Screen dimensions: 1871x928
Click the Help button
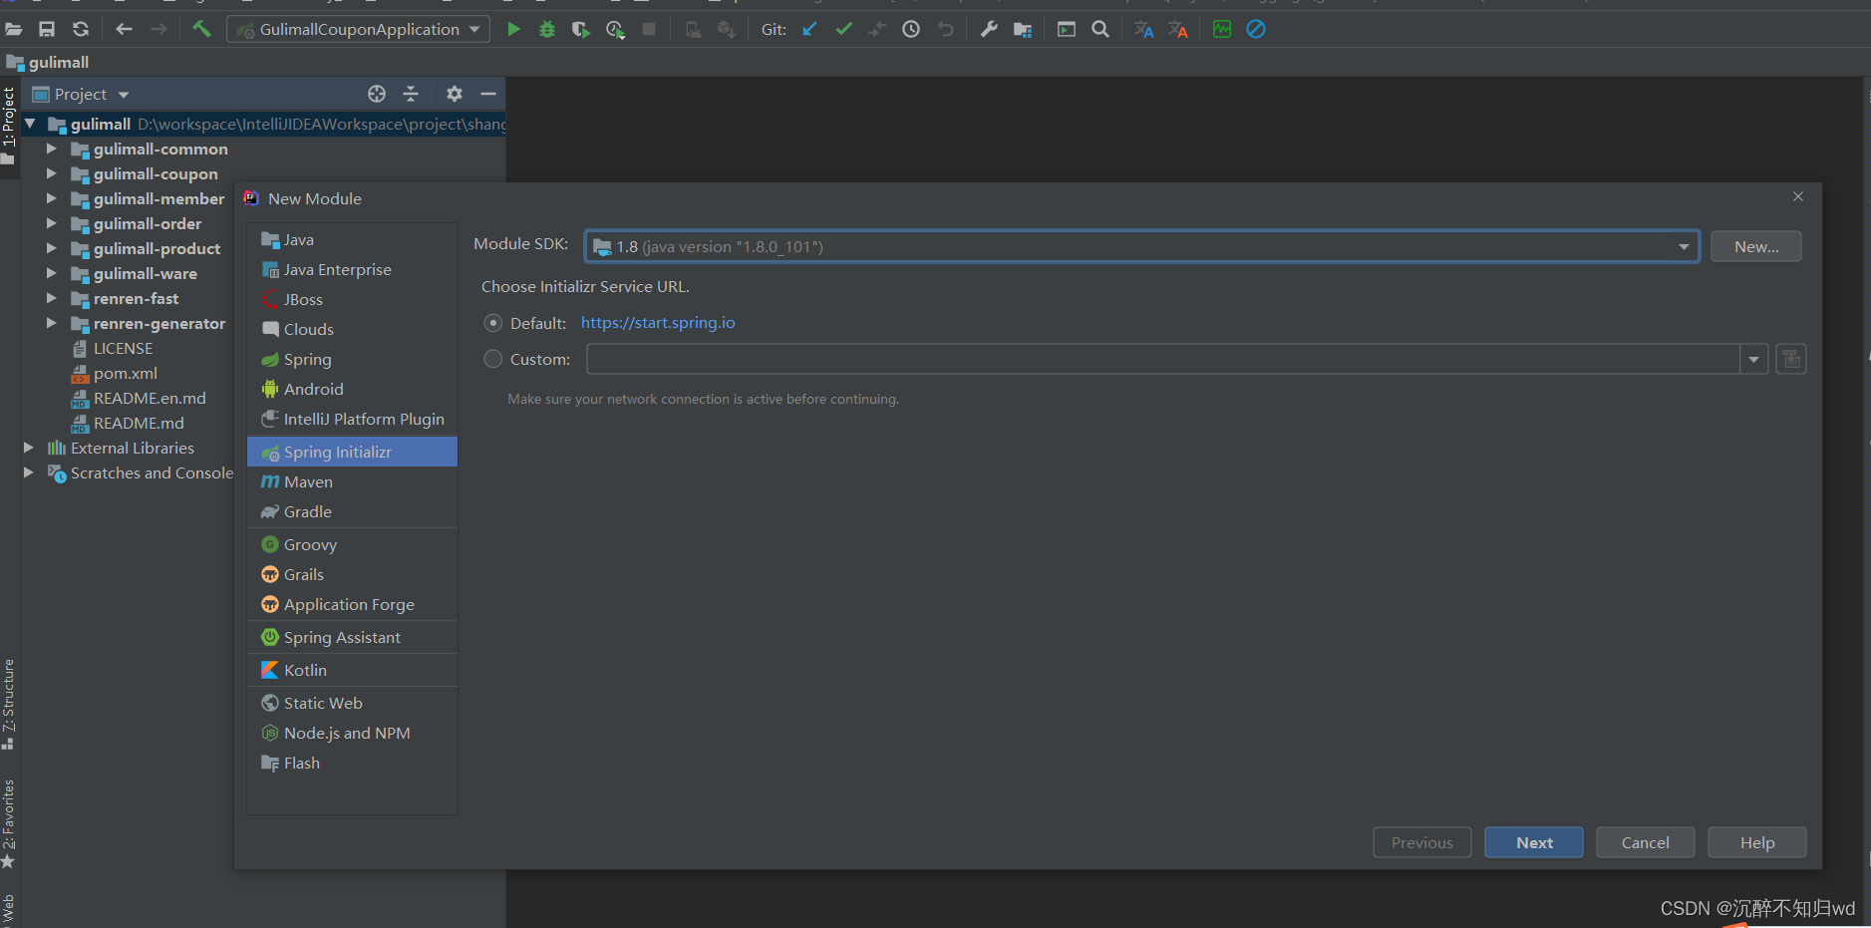coord(1757,842)
